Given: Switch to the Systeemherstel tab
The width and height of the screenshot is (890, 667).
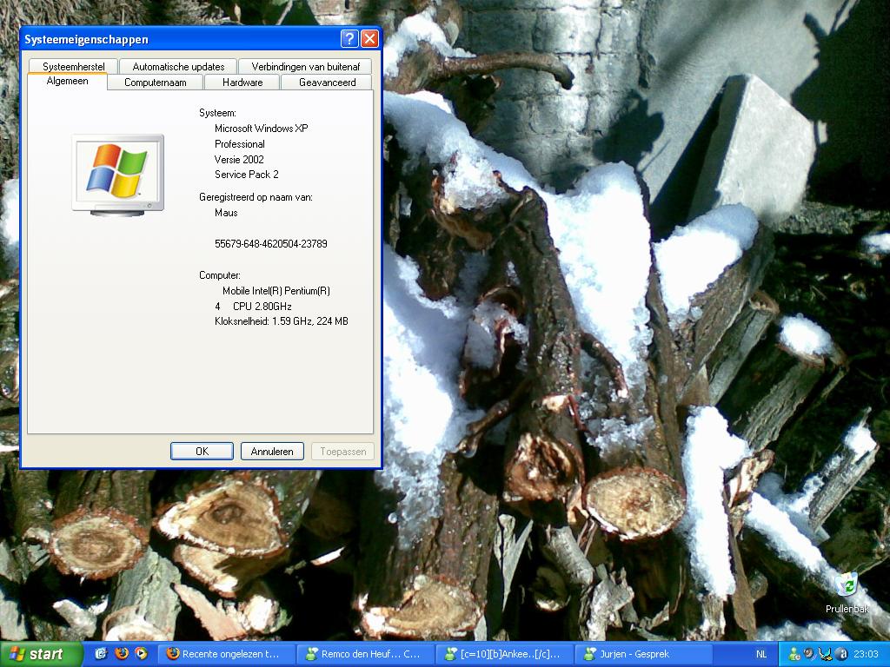Looking at the screenshot, I should tap(74, 66).
